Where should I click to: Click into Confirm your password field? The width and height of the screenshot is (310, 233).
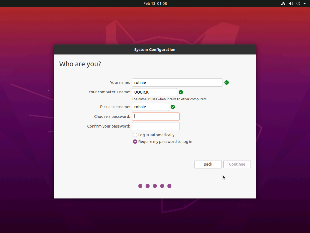coord(156,126)
